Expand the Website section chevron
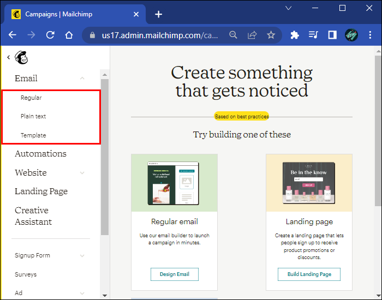 pos(82,173)
